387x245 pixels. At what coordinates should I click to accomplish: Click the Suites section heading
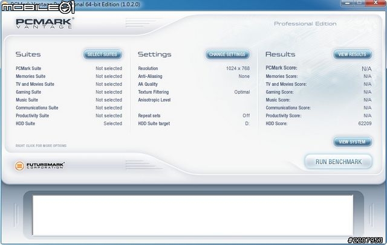point(28,54)
